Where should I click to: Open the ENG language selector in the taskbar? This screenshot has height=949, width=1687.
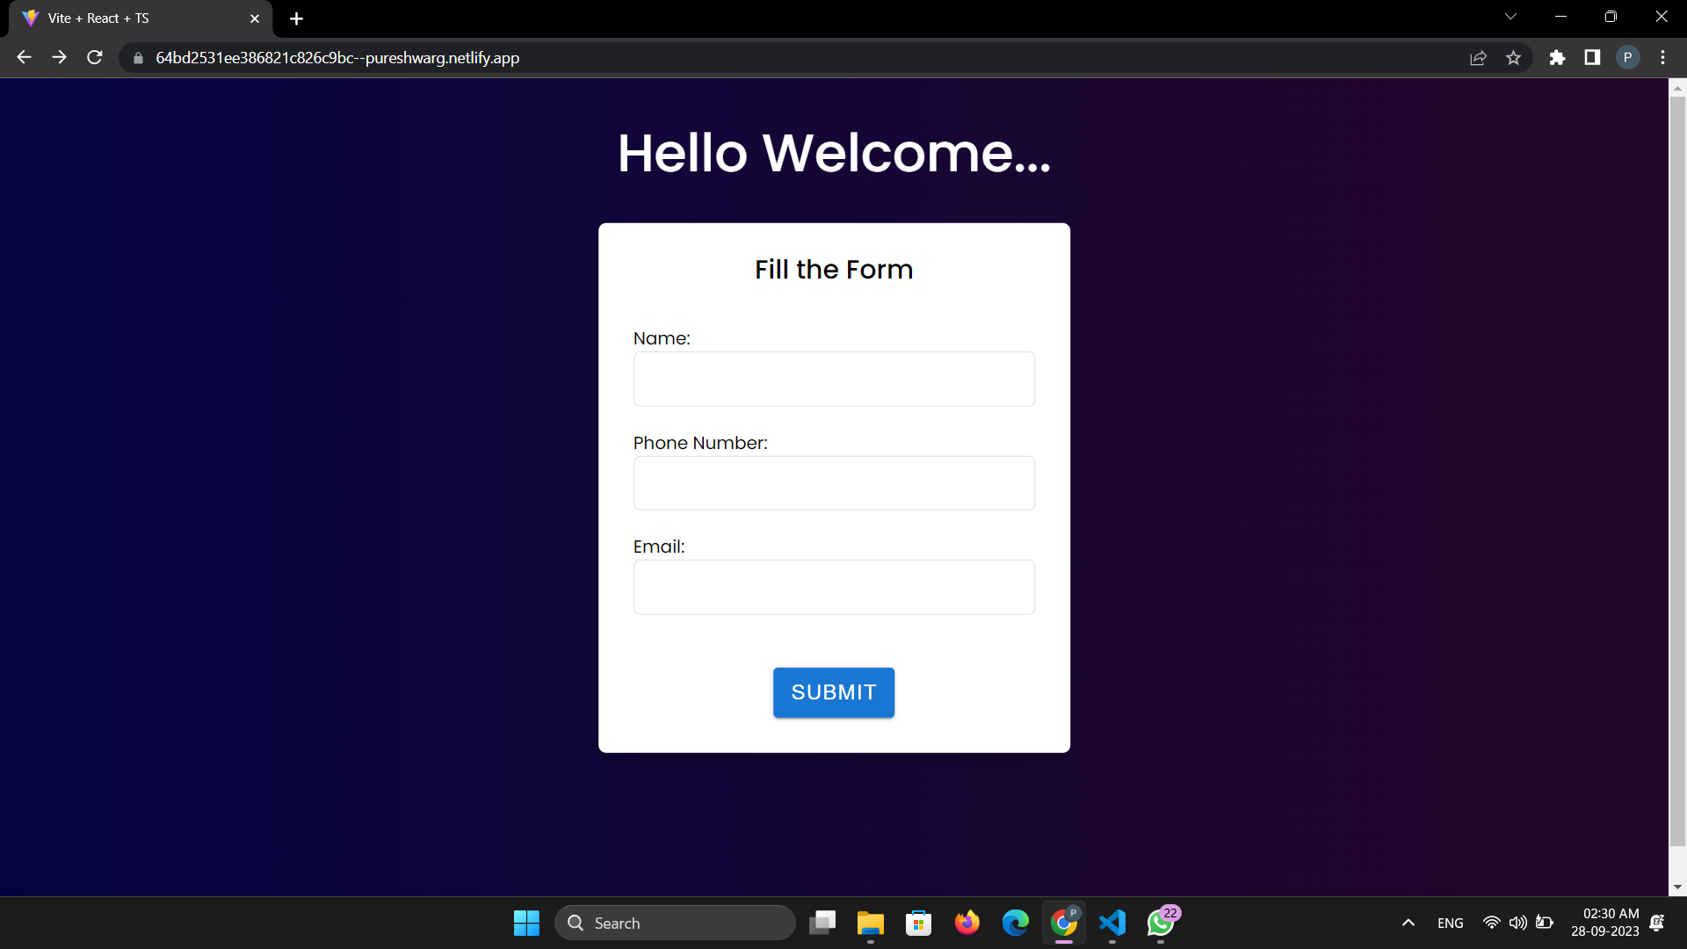pyautogui.click(x=1450, y=923)
